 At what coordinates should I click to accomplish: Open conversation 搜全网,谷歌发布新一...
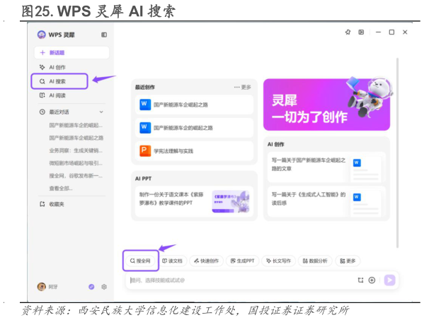point(76,176)
